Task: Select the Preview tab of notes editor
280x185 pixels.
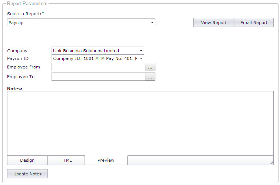Action: pos(106,160)
